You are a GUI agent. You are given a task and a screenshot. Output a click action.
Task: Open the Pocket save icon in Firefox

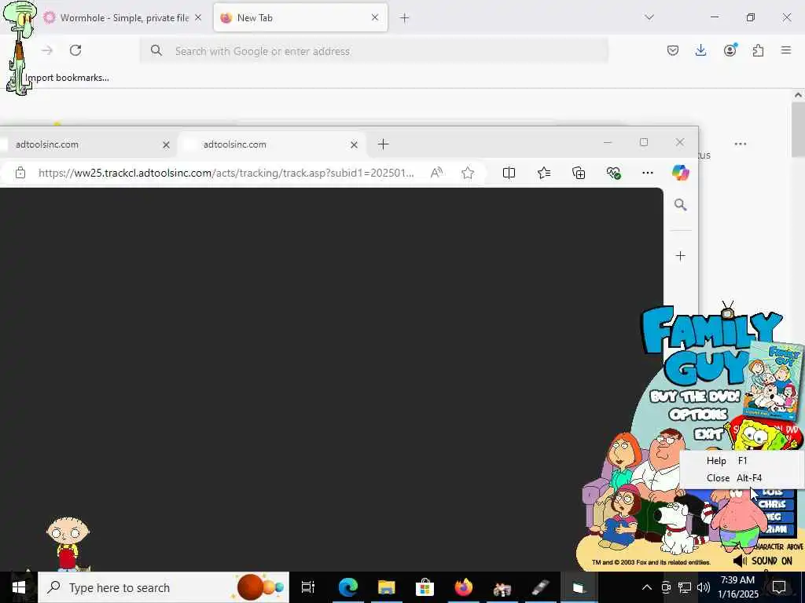[673, 50]
